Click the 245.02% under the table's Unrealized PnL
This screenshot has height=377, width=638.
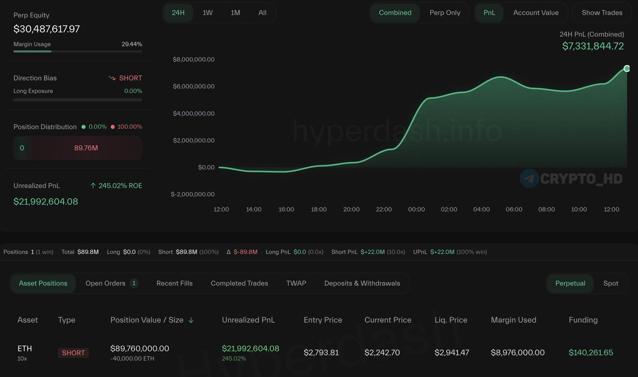pyautogui.click(x=234, y=359)
